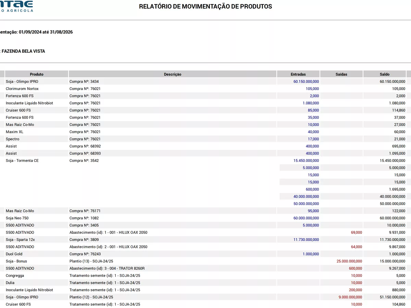Select the Entradas column header
411x308 pixels.
[x=298, y=74]
